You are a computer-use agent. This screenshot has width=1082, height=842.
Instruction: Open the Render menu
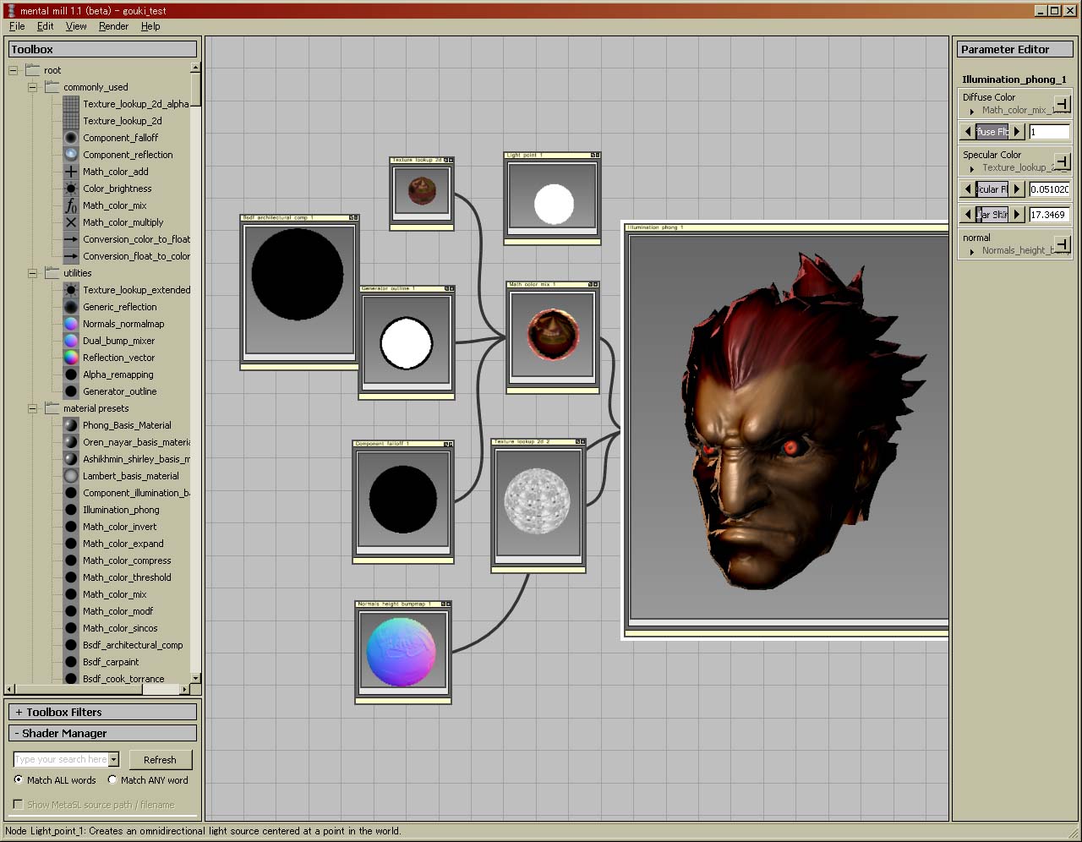click(113, 26)
